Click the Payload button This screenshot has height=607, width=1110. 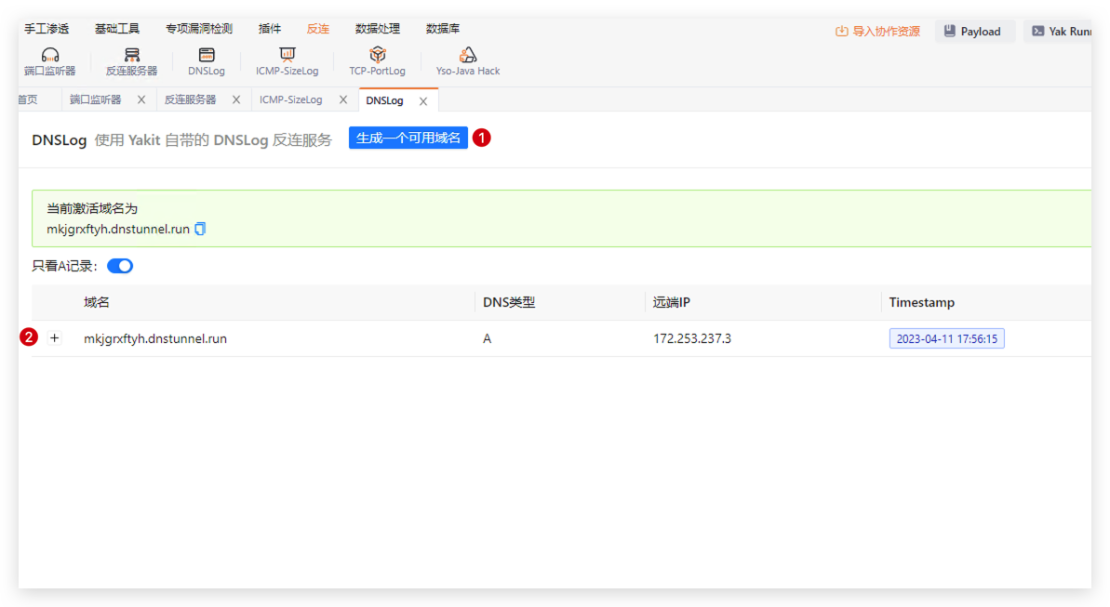(972, 32)
